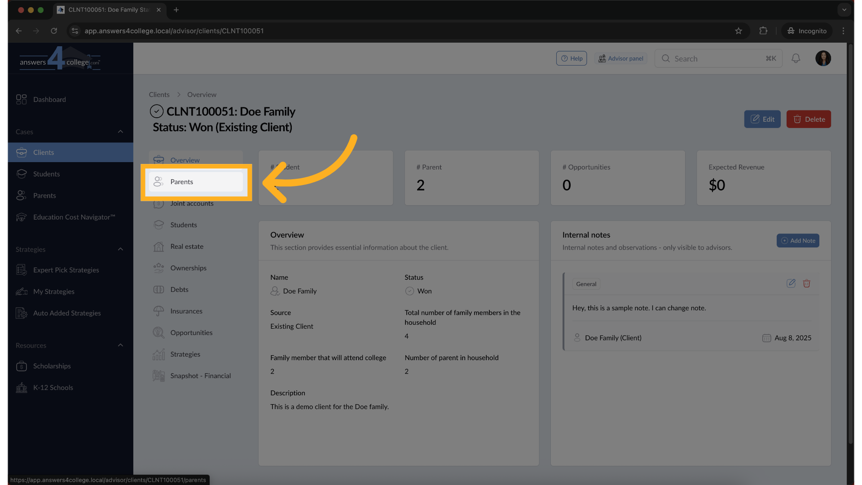862x485 pixels.
Task: Collapse the Strategies sidebar section
Action: point(120,249)
